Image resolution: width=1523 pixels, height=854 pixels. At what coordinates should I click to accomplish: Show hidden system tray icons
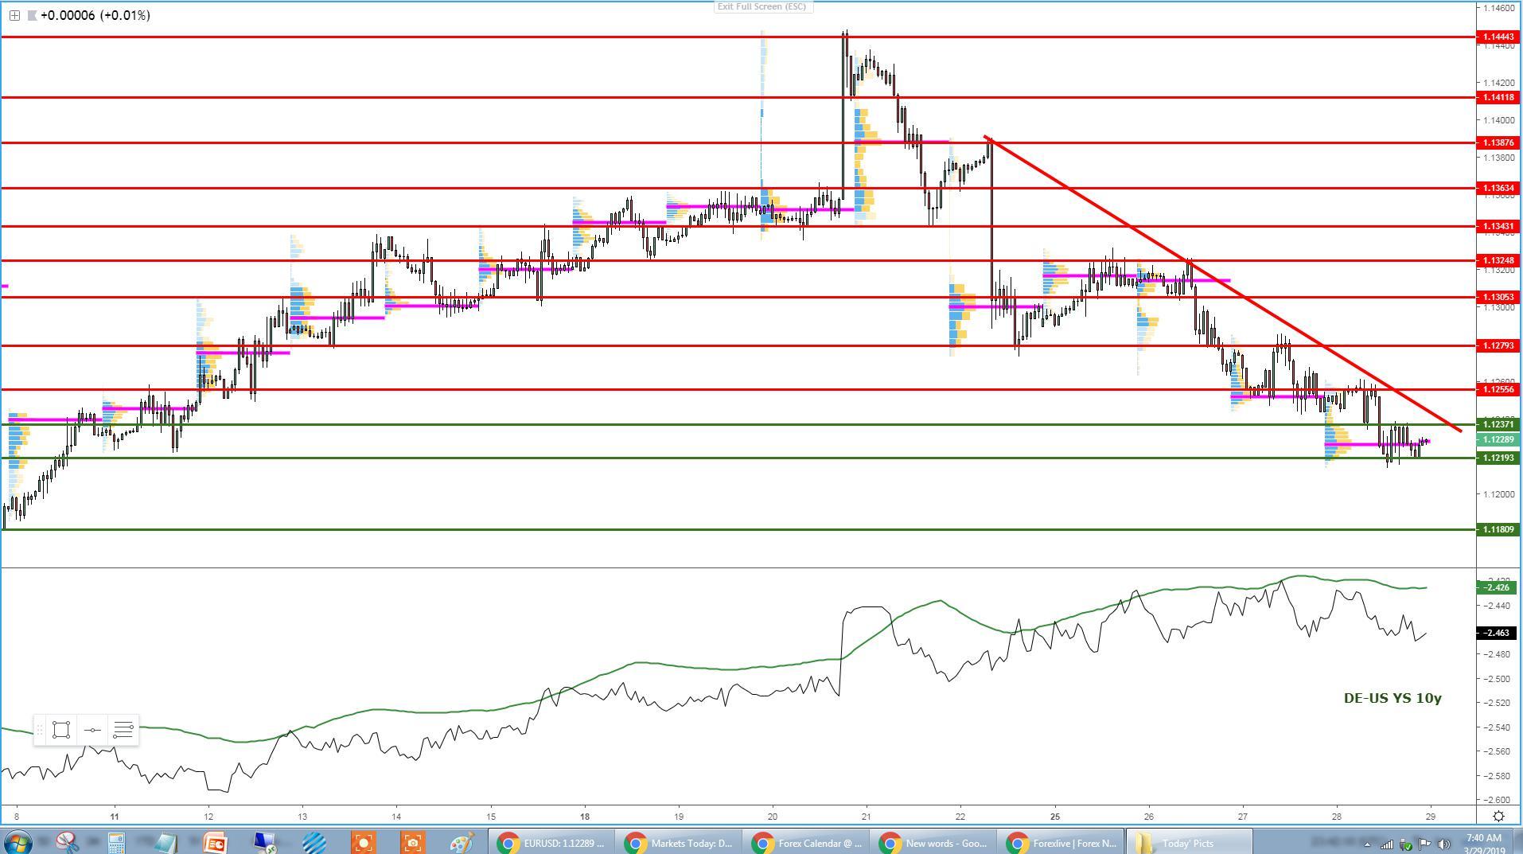click(x=1367, y=844)
